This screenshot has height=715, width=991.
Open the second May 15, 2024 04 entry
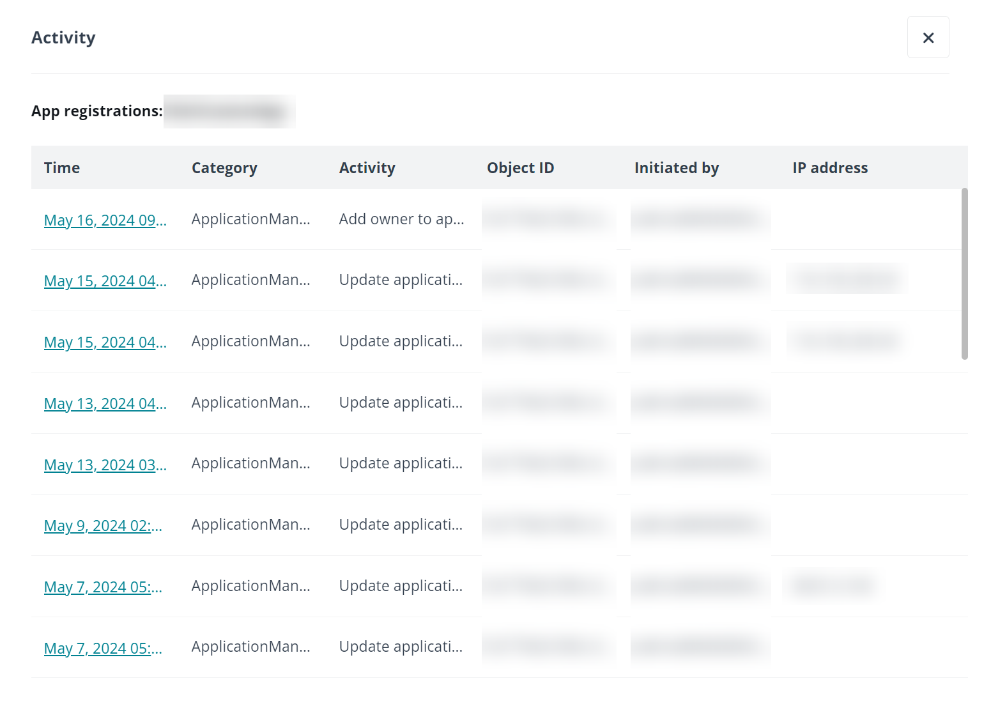[x=105, y=342]
